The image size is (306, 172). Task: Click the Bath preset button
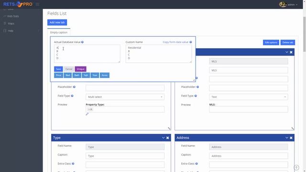pos(76,75)
